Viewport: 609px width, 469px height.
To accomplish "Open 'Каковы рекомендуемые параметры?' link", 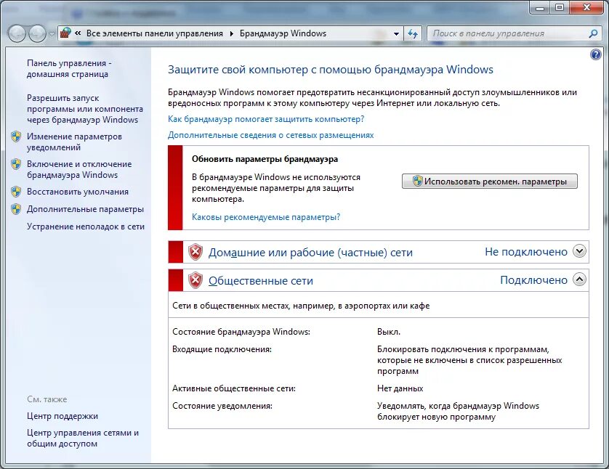I will 266,217.
